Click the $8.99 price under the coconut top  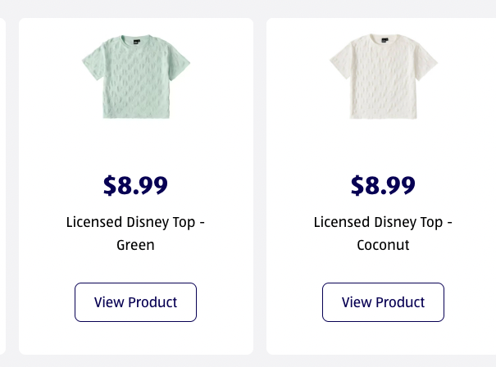[x=383, y=185]
